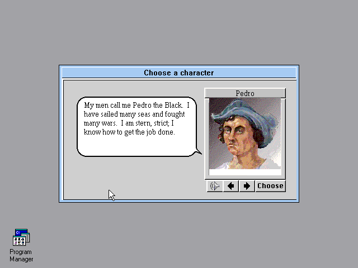
Task: Click the white strip beneath the portrait
Action: [245, 173]
